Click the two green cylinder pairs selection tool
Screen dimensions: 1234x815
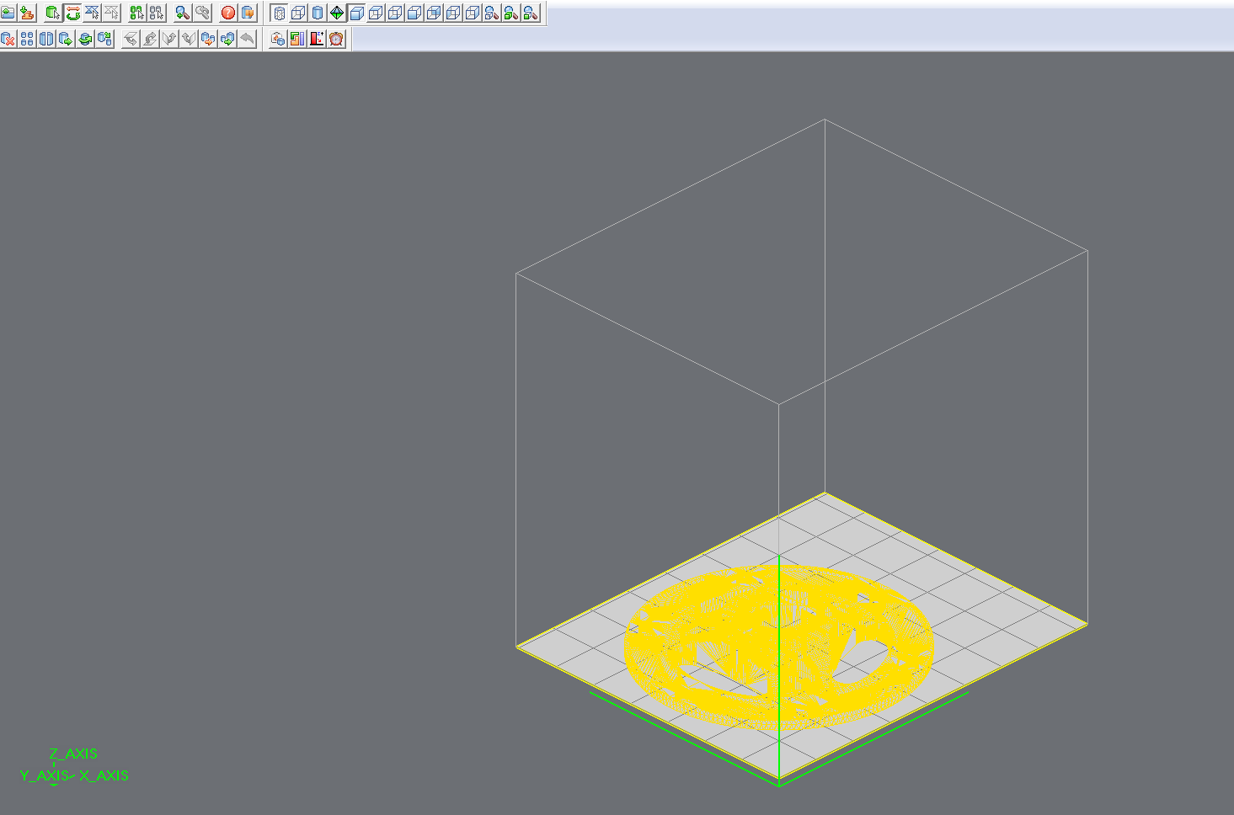coord(136,13)
